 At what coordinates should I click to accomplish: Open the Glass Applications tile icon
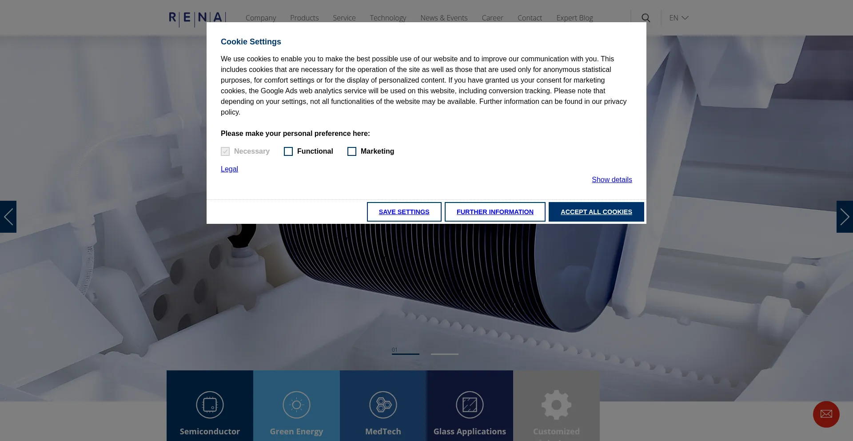click(x=470, y=405)
